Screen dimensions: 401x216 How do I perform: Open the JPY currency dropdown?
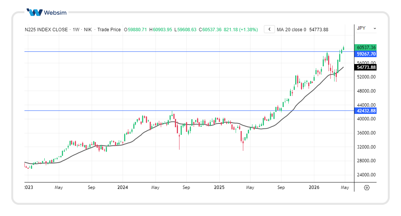[x=366, y=28]
